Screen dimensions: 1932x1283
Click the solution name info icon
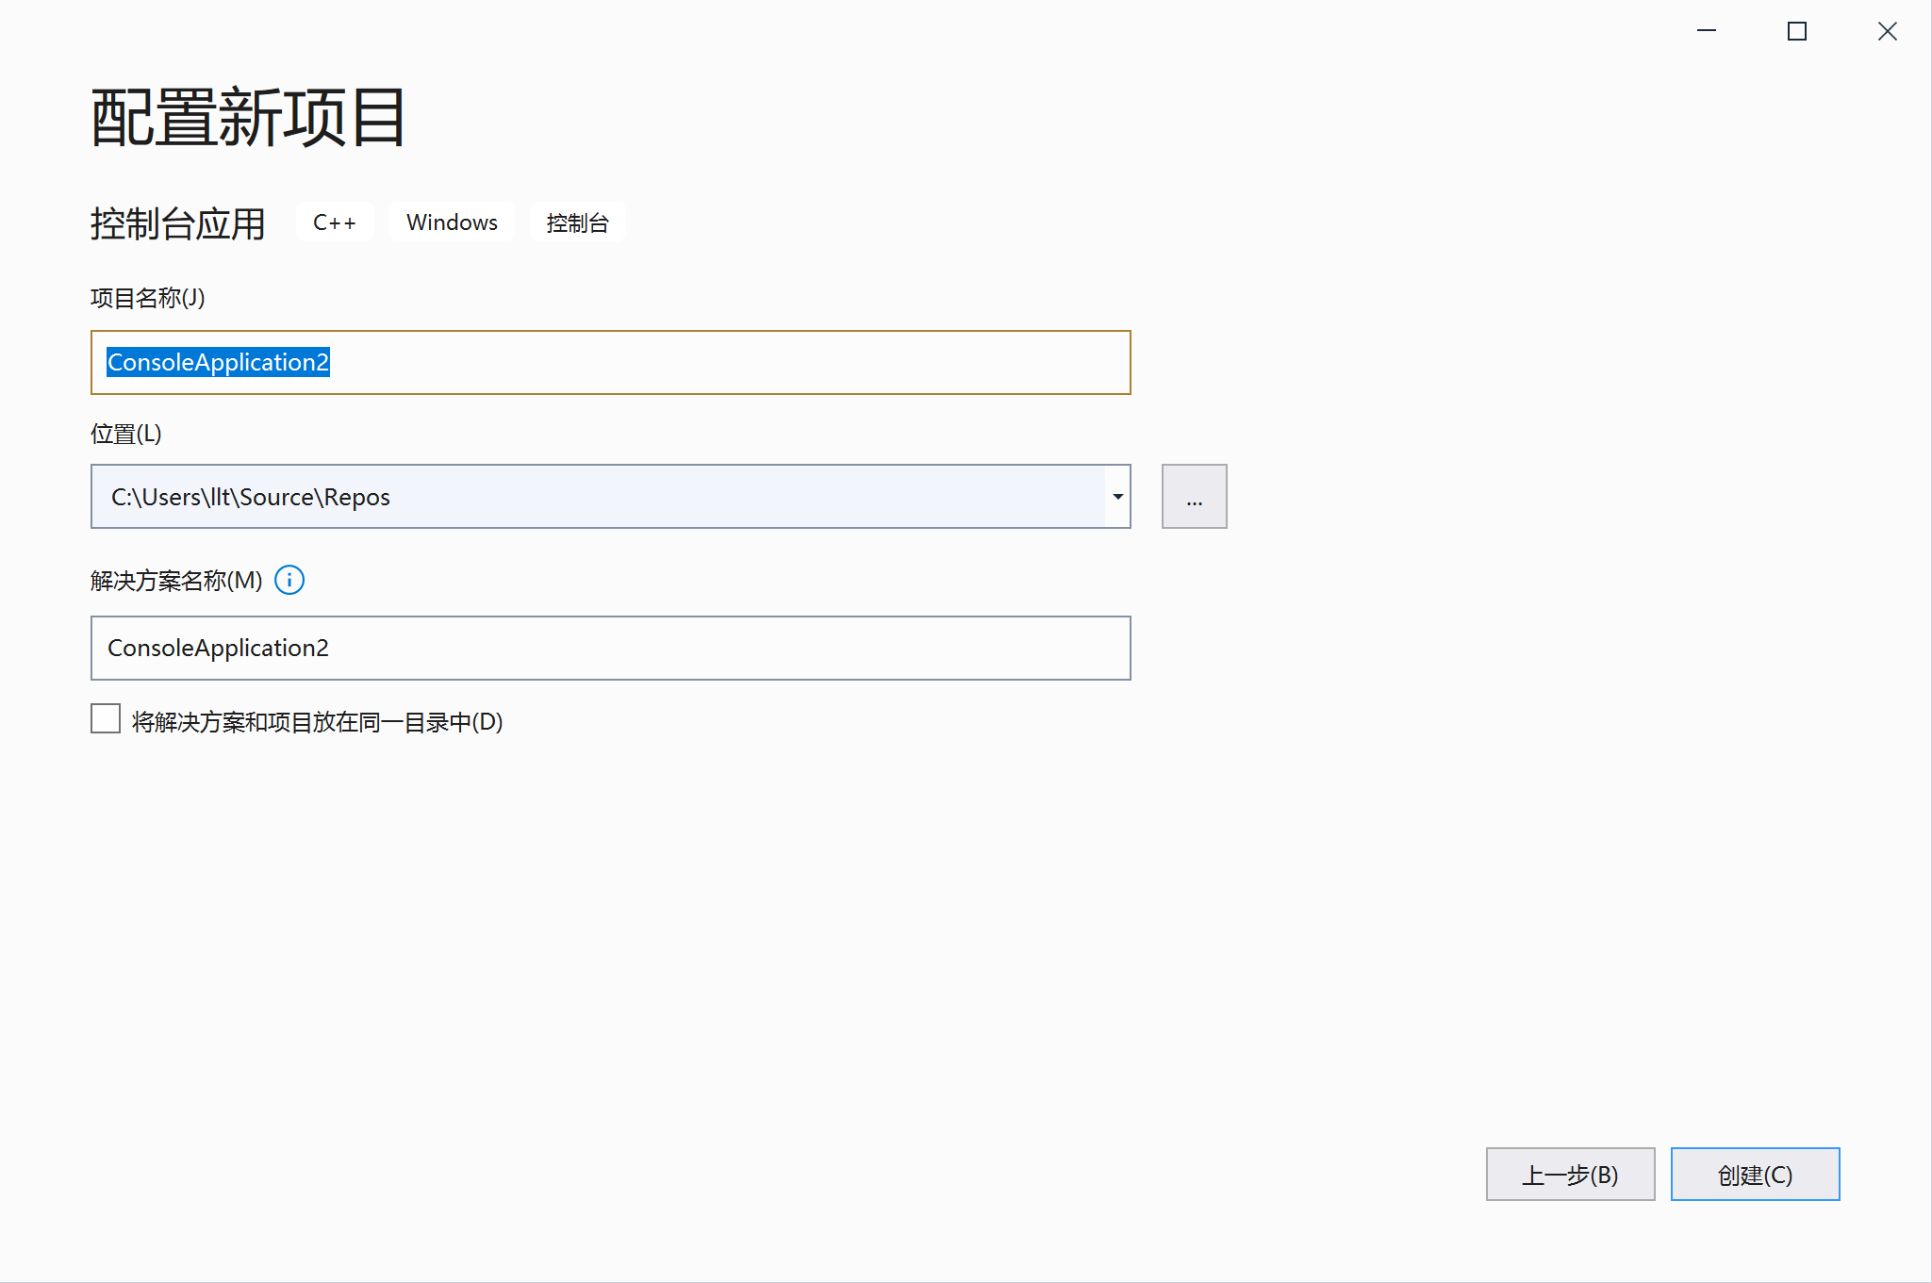click(x=289, y=580)
